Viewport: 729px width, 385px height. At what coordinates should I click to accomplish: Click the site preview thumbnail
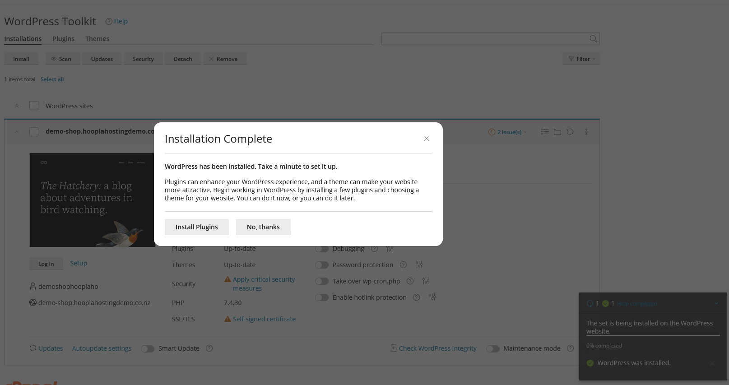point(92,200)
